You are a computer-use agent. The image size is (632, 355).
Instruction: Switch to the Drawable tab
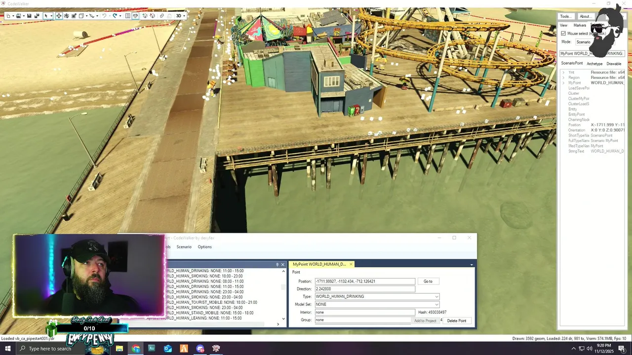pyautogui.click(x=614, y=64)
